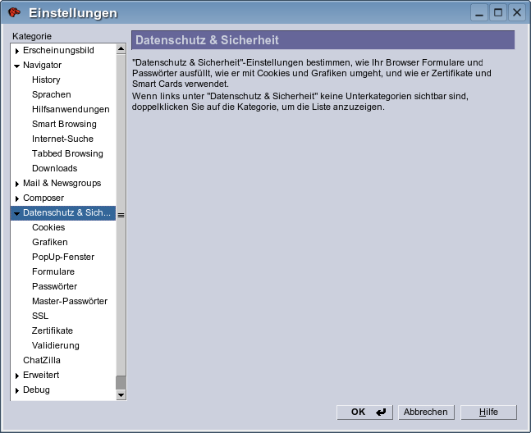The height and width of the screenshot is (433, 531).
Task: Click the app icon in title bar
Action: pyautogui.click(x=14, y=12)
